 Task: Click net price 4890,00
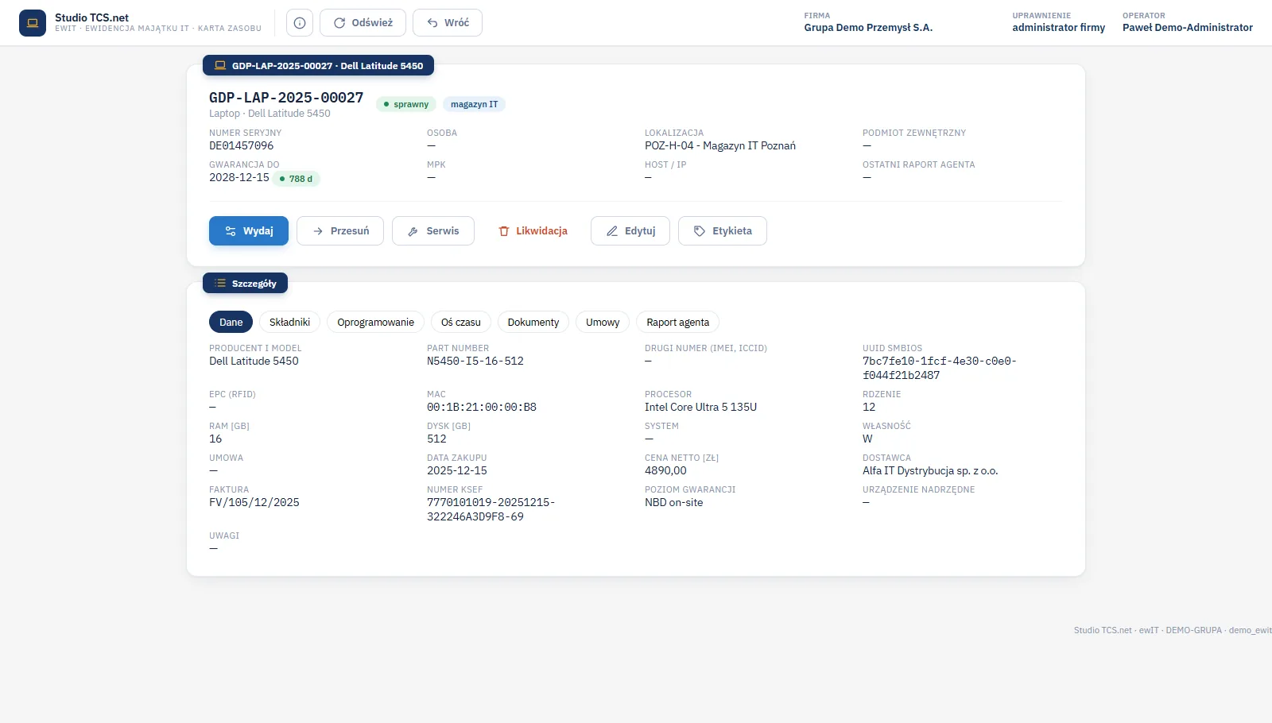click(x=665, y=470)
